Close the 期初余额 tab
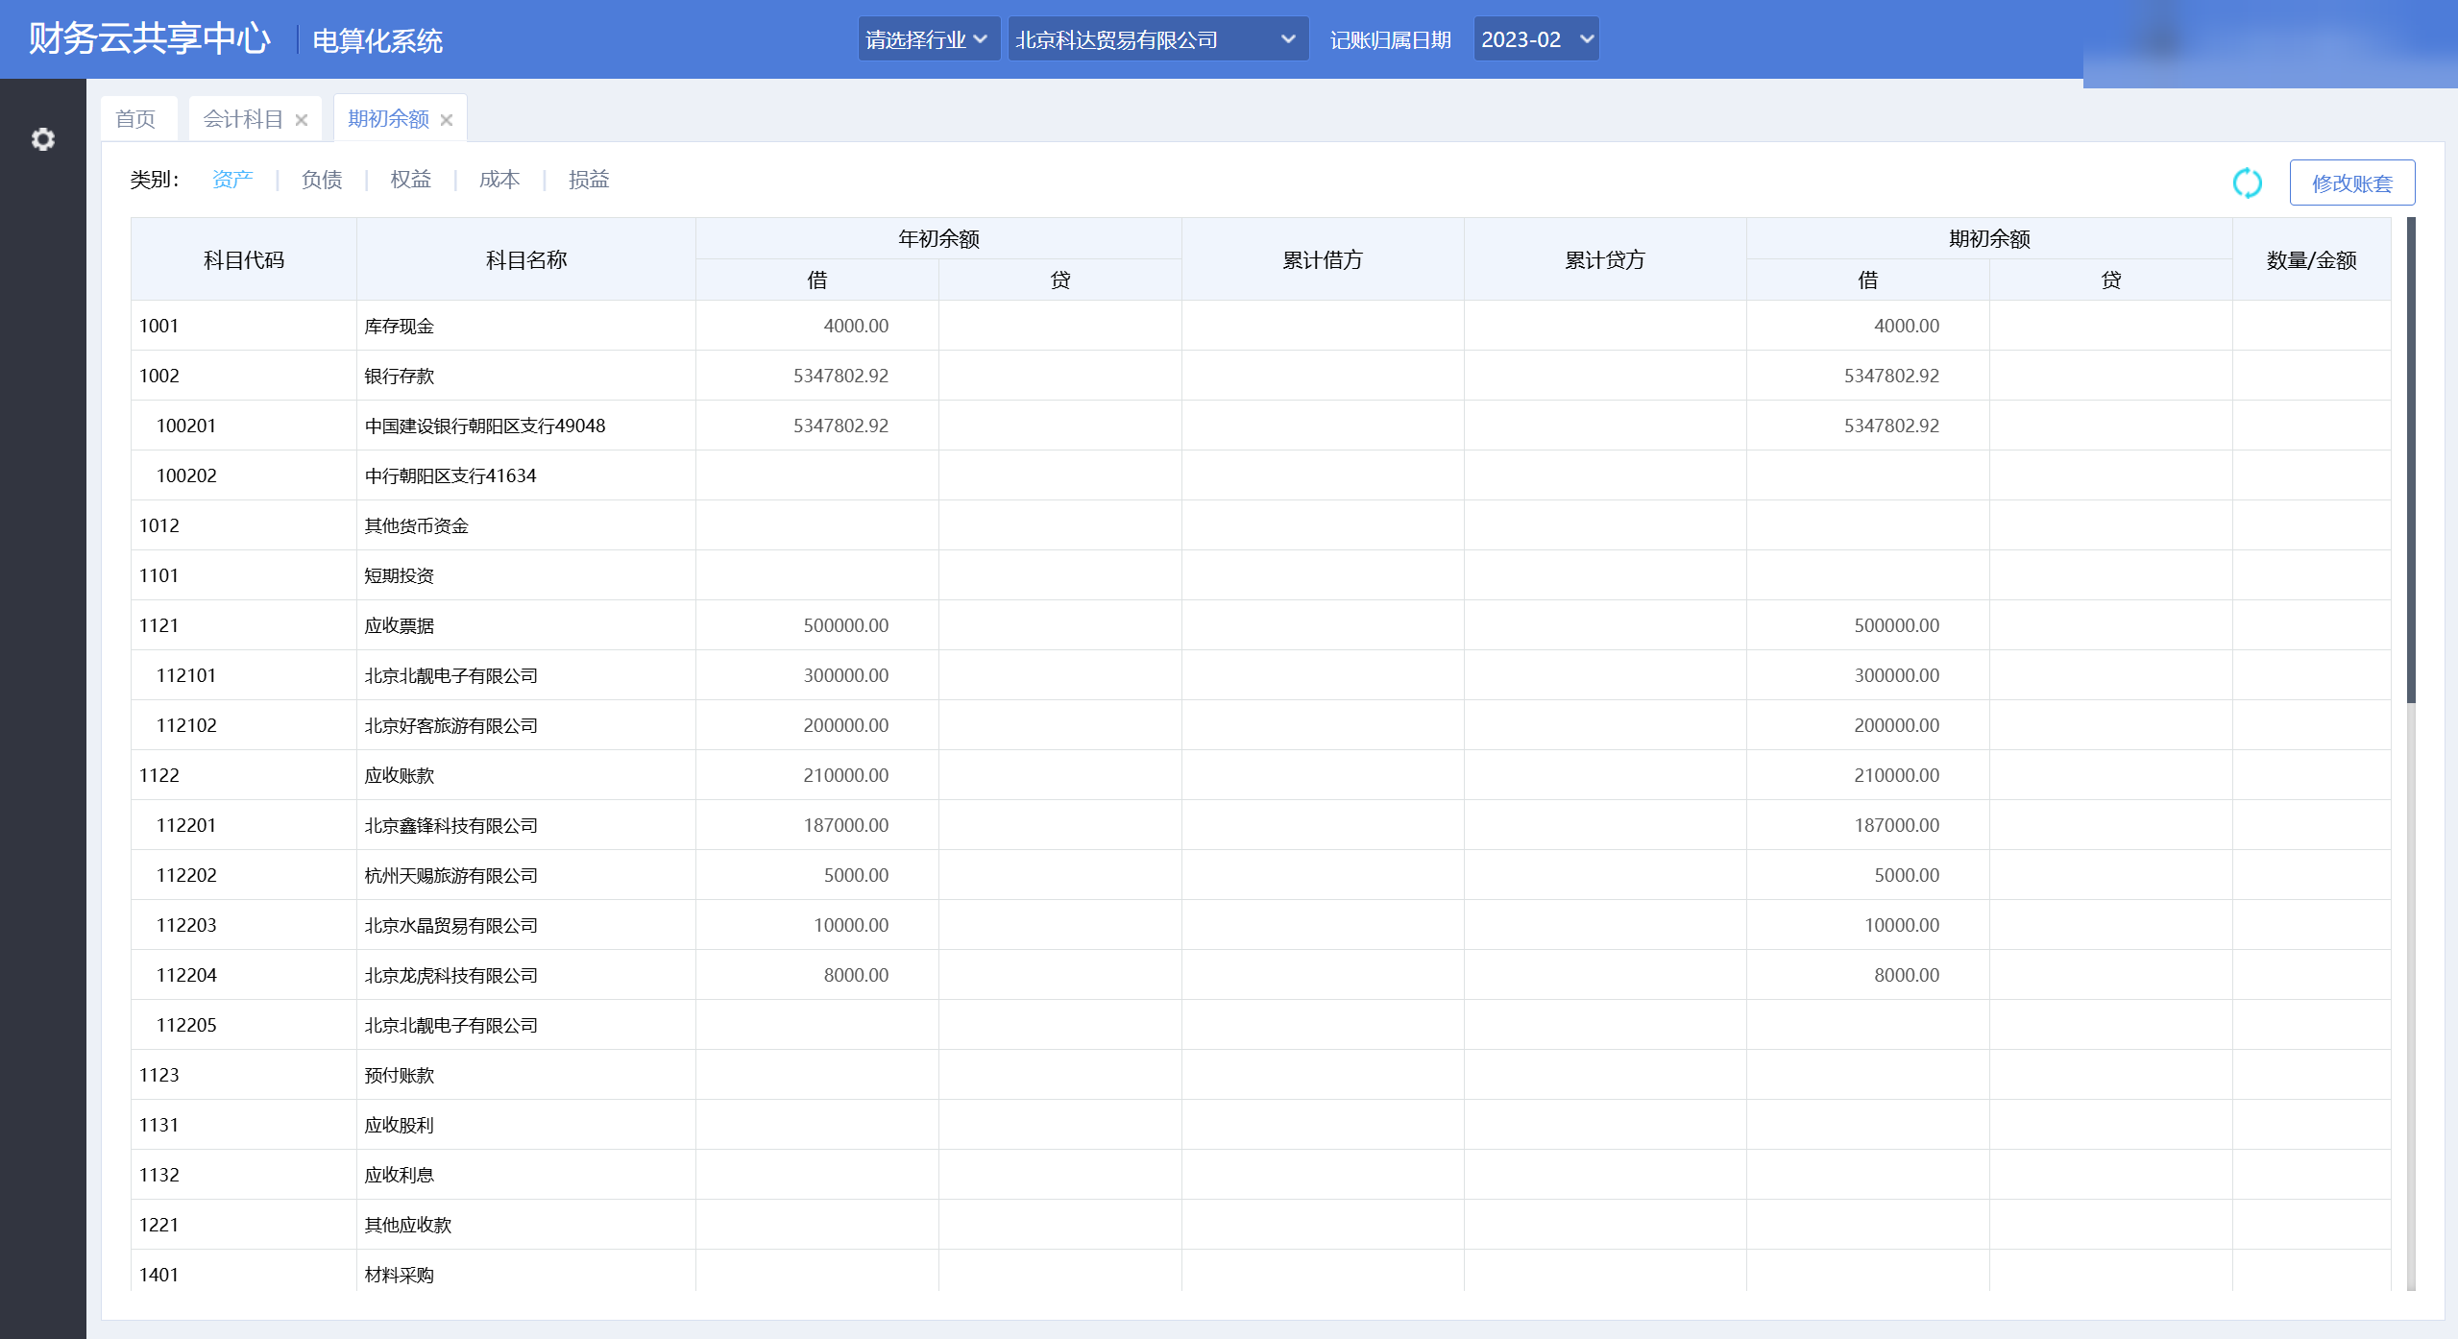The image size is (2458, 1339). [447, 120]
